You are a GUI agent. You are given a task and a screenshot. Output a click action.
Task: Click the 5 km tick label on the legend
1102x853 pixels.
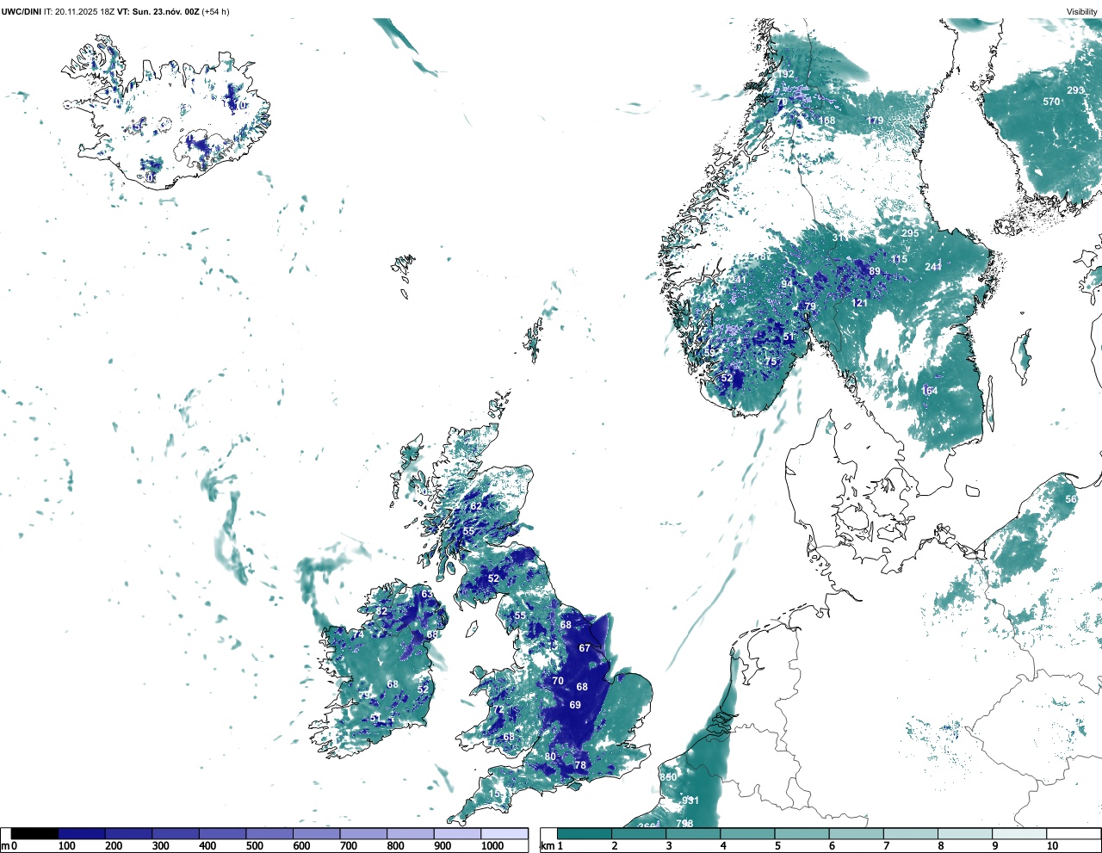click(x=777, y=846)
